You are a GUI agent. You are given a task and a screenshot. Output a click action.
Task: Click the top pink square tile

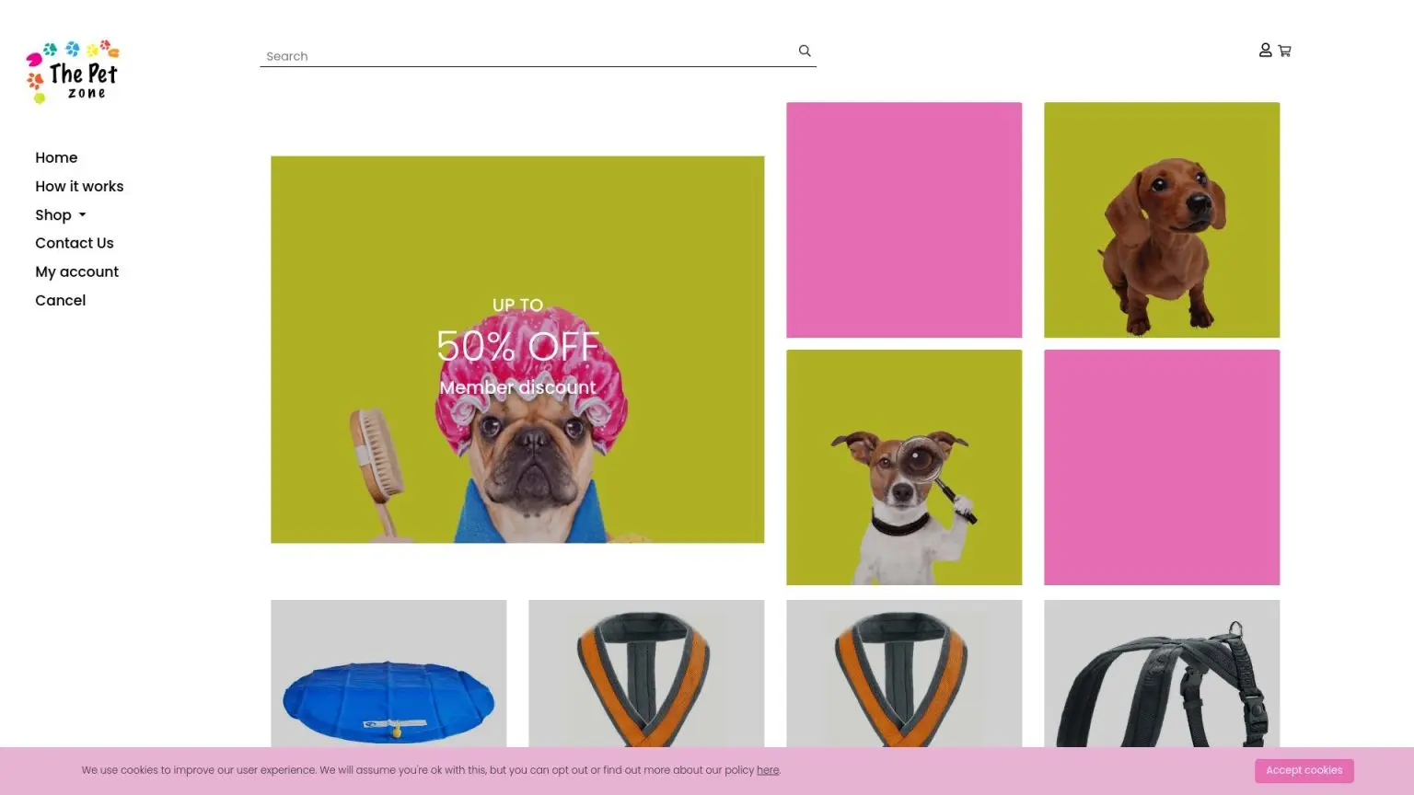904,220
